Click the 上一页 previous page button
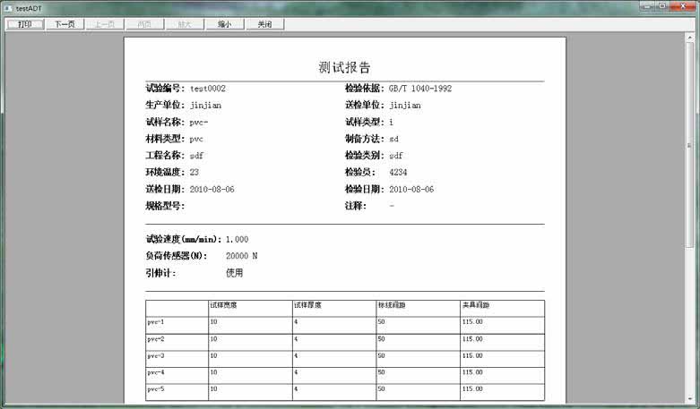Image resolution: width=700 pixels, height=409 pixels. pos(105,24)
